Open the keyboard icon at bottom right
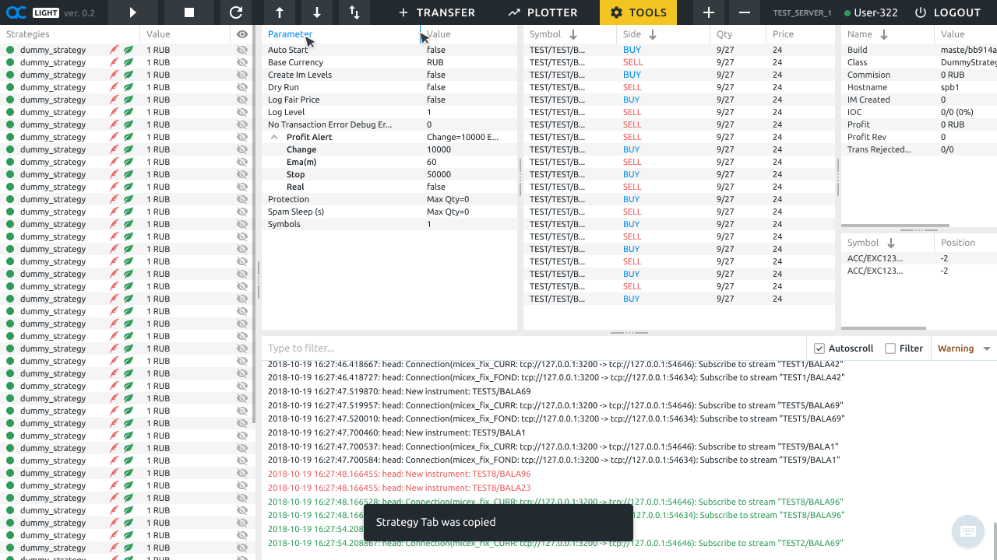997x560 pixels. 968,531
